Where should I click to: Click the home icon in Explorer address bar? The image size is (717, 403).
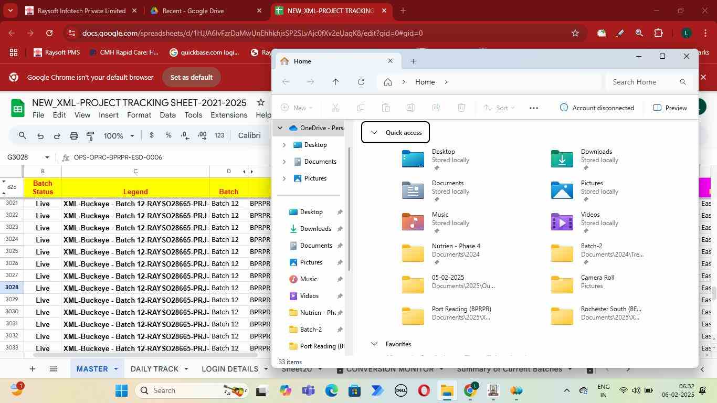388,82
